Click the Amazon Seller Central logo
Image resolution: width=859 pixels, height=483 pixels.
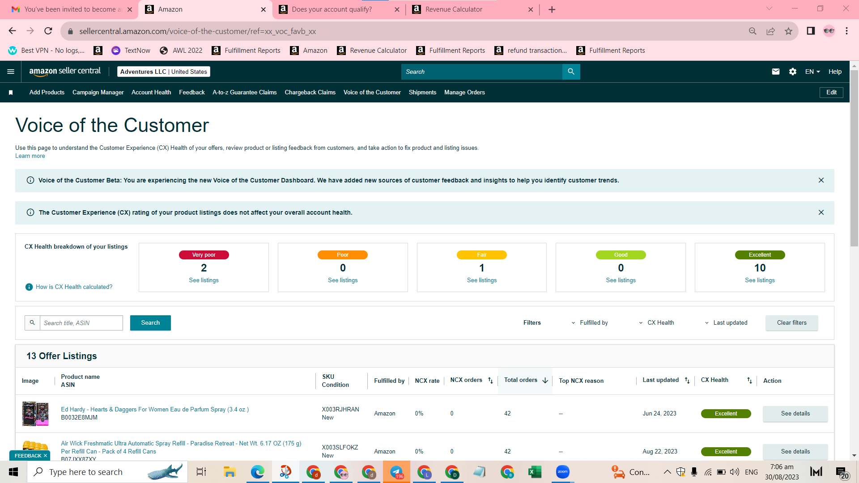65,72
